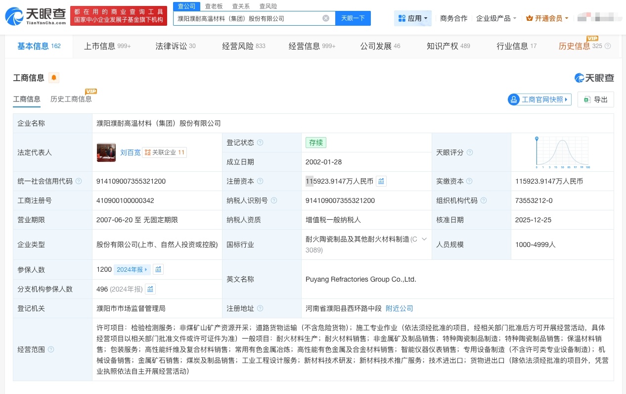
Task: Open the help icon next to 天眼评分
Action: (x=469, y=152)
